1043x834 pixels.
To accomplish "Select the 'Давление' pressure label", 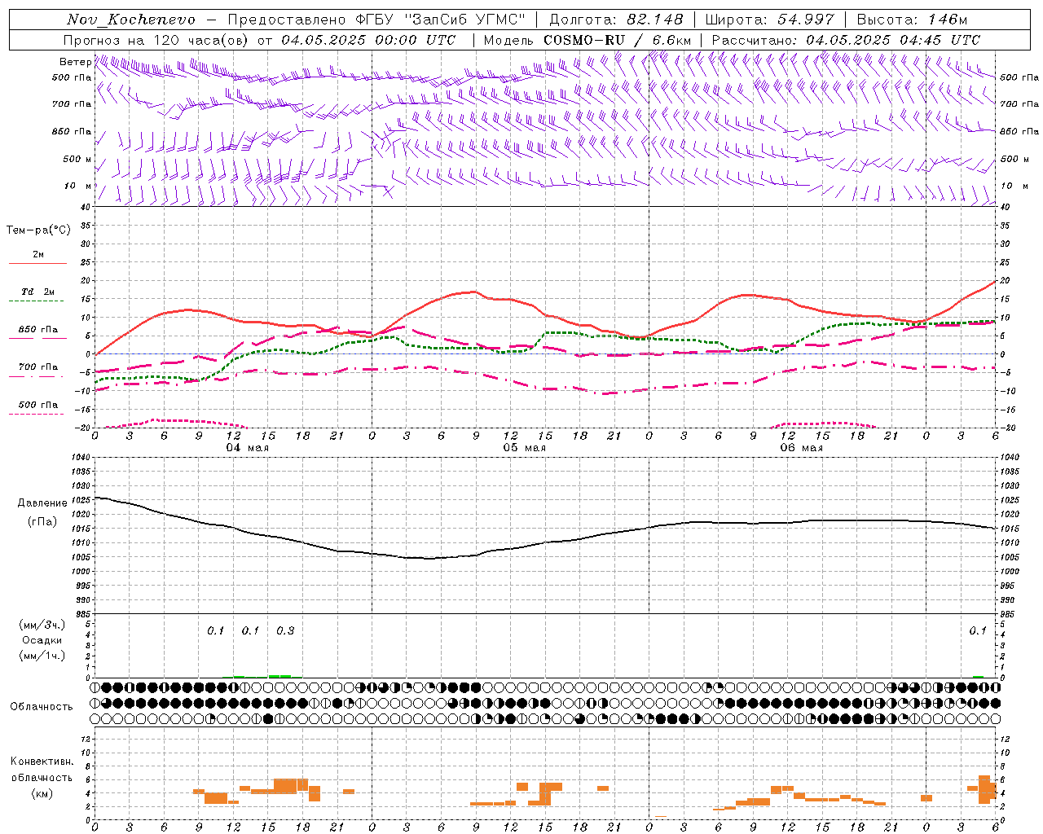I will [x=42, y=503].
